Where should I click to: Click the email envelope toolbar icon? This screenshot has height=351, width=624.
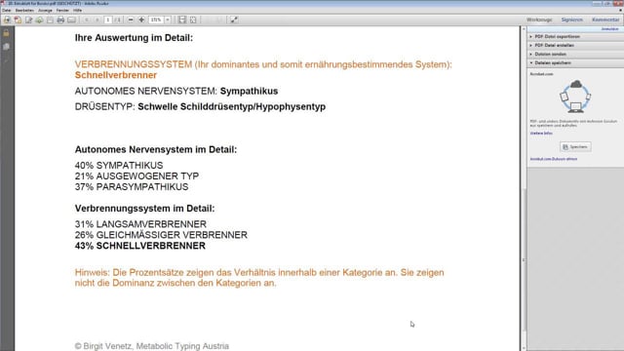[71, 19]
